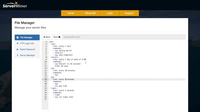Collapse the tps block at line 13
200x112 pixels.
click(x=47, y=68)
